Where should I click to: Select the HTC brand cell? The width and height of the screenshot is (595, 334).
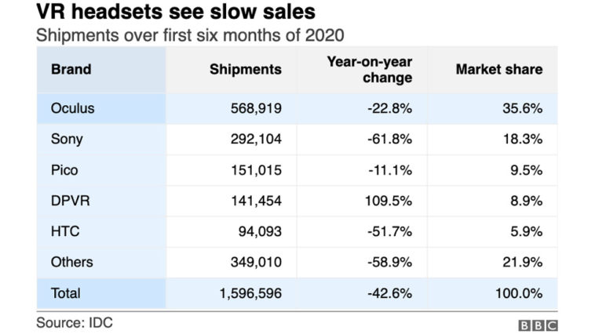click(65, 231)
